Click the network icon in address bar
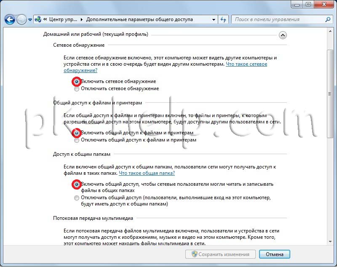 (x=38, y=19)
